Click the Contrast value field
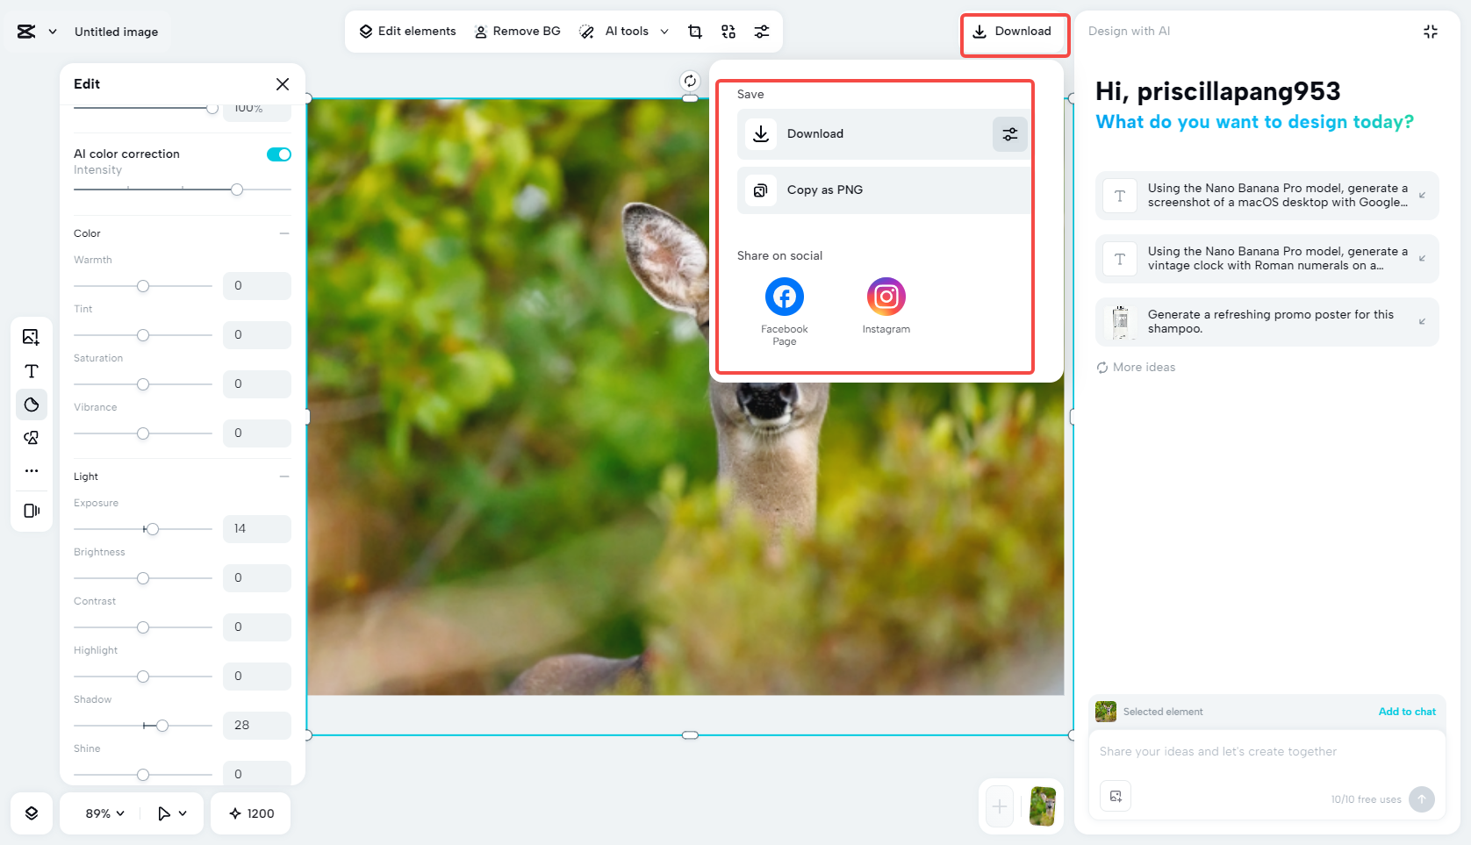 click(257, 627)
